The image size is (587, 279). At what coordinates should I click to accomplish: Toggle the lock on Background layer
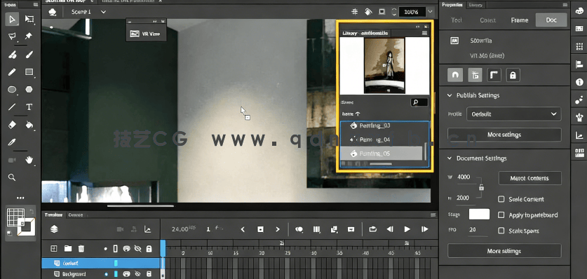pyautogui.click(x=149, y=274)
